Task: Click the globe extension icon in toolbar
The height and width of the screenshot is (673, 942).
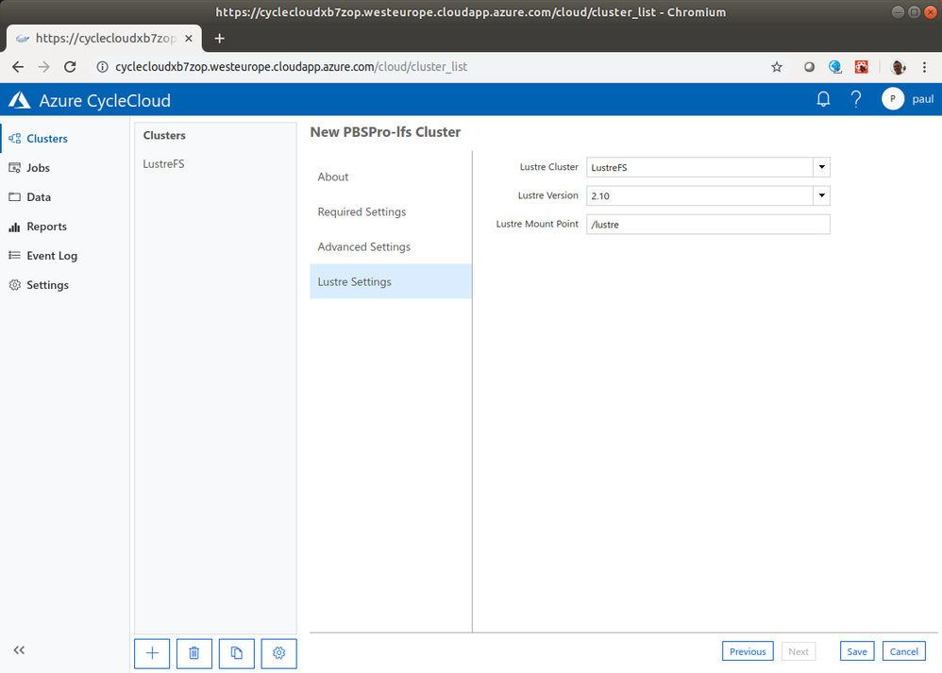Action: [x=835, y=67]
